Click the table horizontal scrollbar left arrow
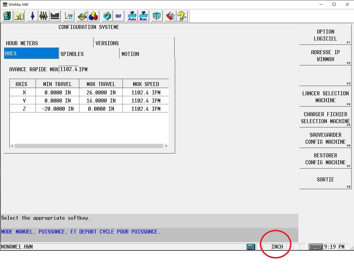Image resolution: width=354 pixels, height=273 pixels. click(x=12, y=146)
